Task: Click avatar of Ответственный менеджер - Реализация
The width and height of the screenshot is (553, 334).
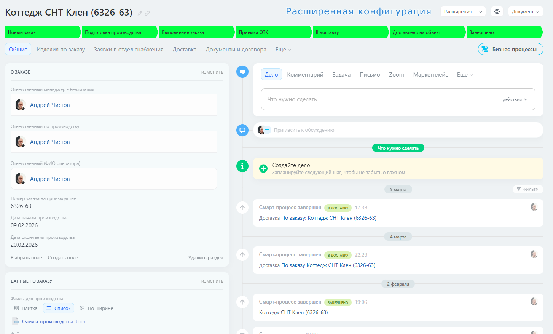Action: click(21, 105)
